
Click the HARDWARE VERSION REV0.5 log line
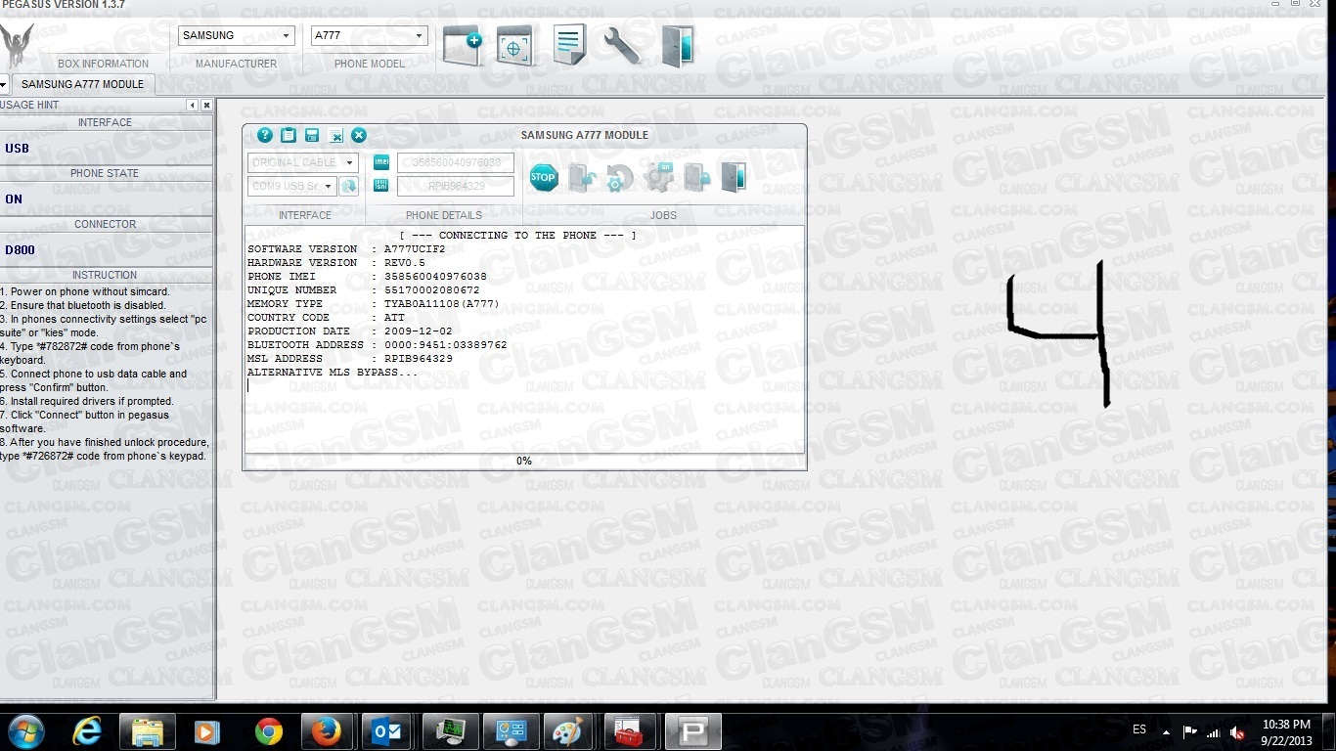pos(336,263)
